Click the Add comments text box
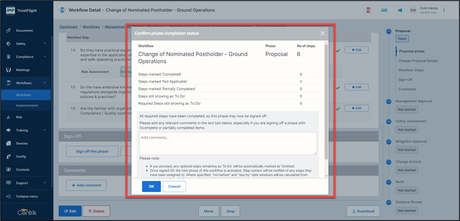The height and width of the screenshot is (221, 460). point(228,143)
